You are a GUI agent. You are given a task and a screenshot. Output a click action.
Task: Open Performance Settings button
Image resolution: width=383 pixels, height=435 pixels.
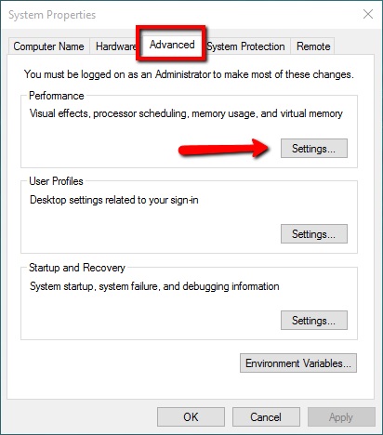[314, 149]
